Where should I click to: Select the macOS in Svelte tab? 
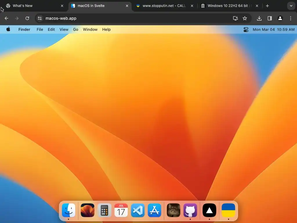click(100, 6)
